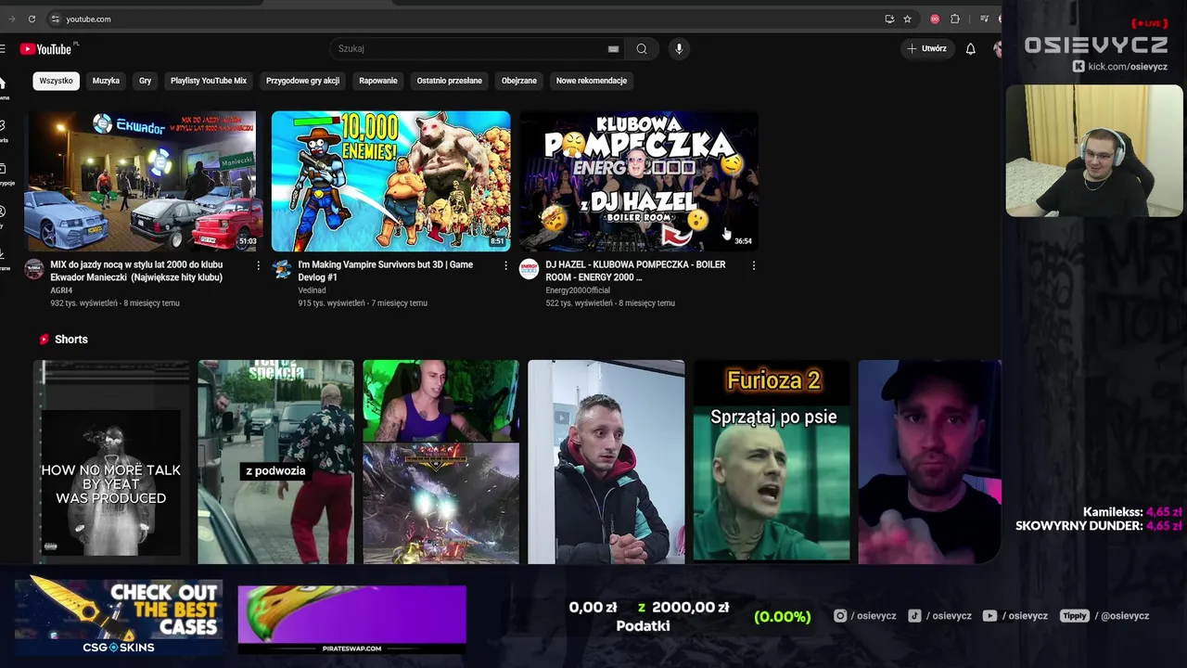Open the on-screen keyboard icon in search box
Viewport: 1187px width, 668px height.
point(613,48)
